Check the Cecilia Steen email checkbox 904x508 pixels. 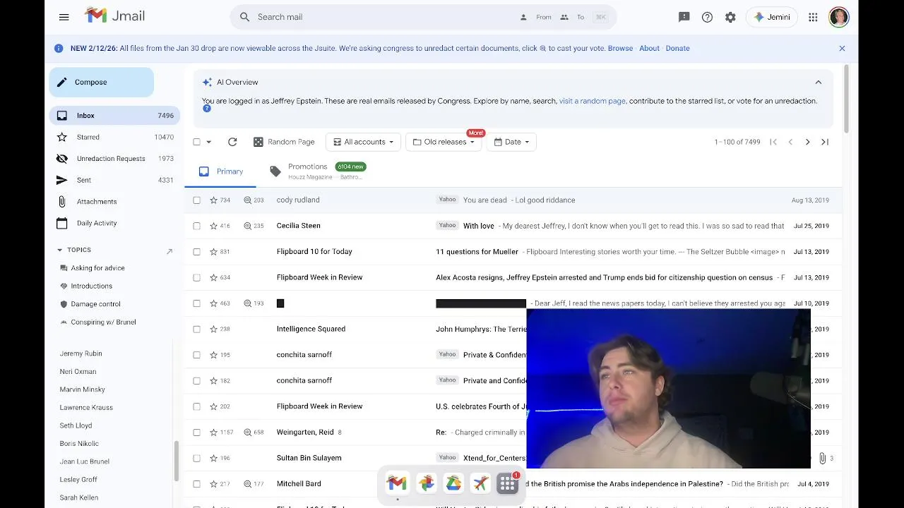[x=197, y=226]
